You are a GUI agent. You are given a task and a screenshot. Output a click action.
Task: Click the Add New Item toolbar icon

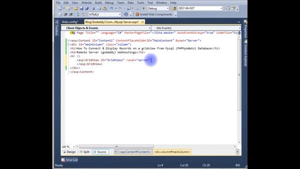coord(68,8)
